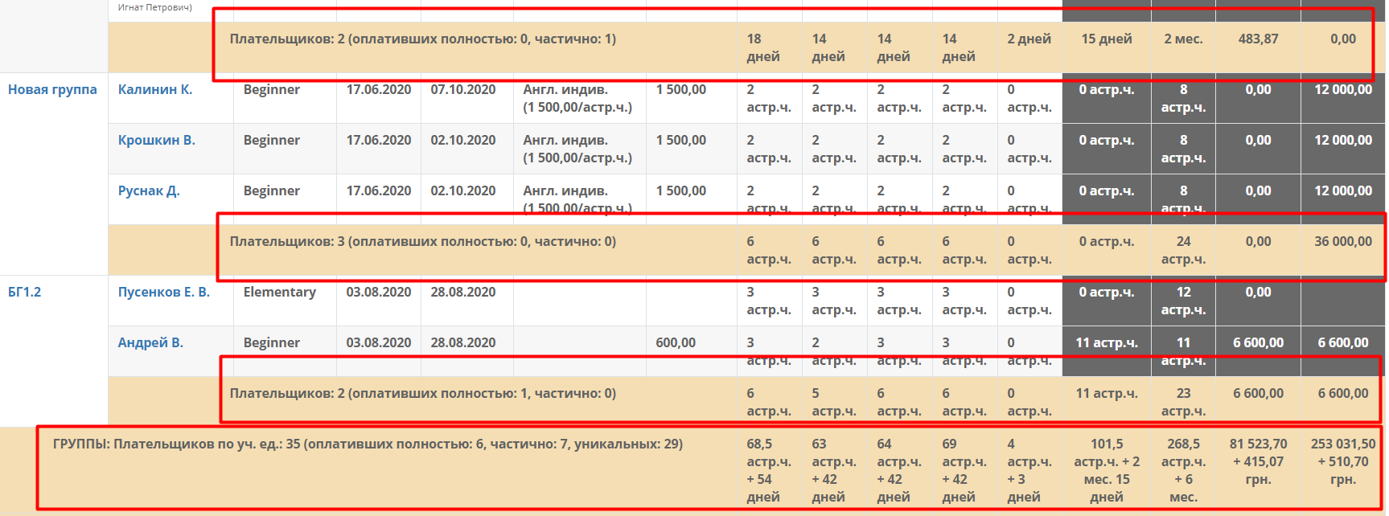
Task: Open the БГ1.2 group link
Action: click(24, 292)
